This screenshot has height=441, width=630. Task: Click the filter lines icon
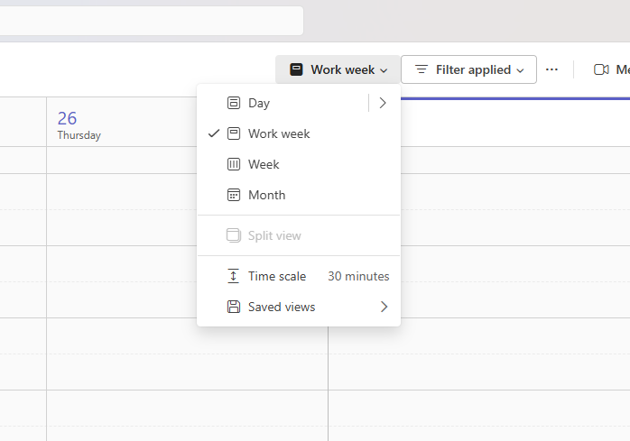pyautogui.click(x=422, y=69)
